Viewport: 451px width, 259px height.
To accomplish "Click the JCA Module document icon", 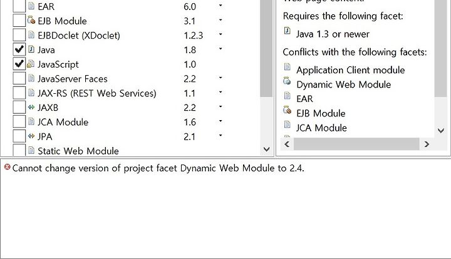I will click(31, 121).
